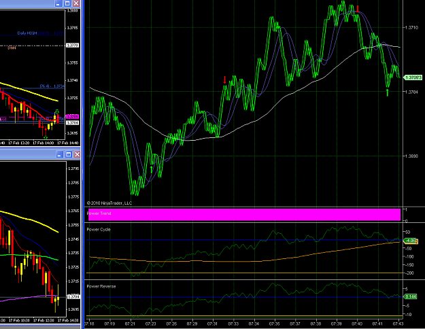The height and width of the screenshot is (329, 425).
Task: Click the white 1.3770 price marker
Action: point(72,46)
